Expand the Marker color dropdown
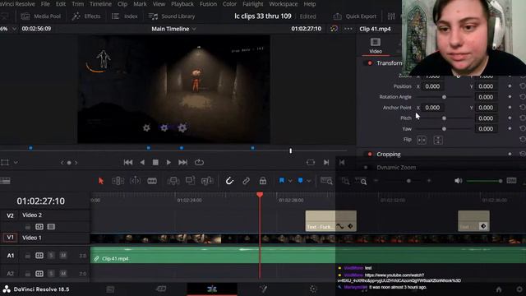The image size is (526, 296). [309, 181]
